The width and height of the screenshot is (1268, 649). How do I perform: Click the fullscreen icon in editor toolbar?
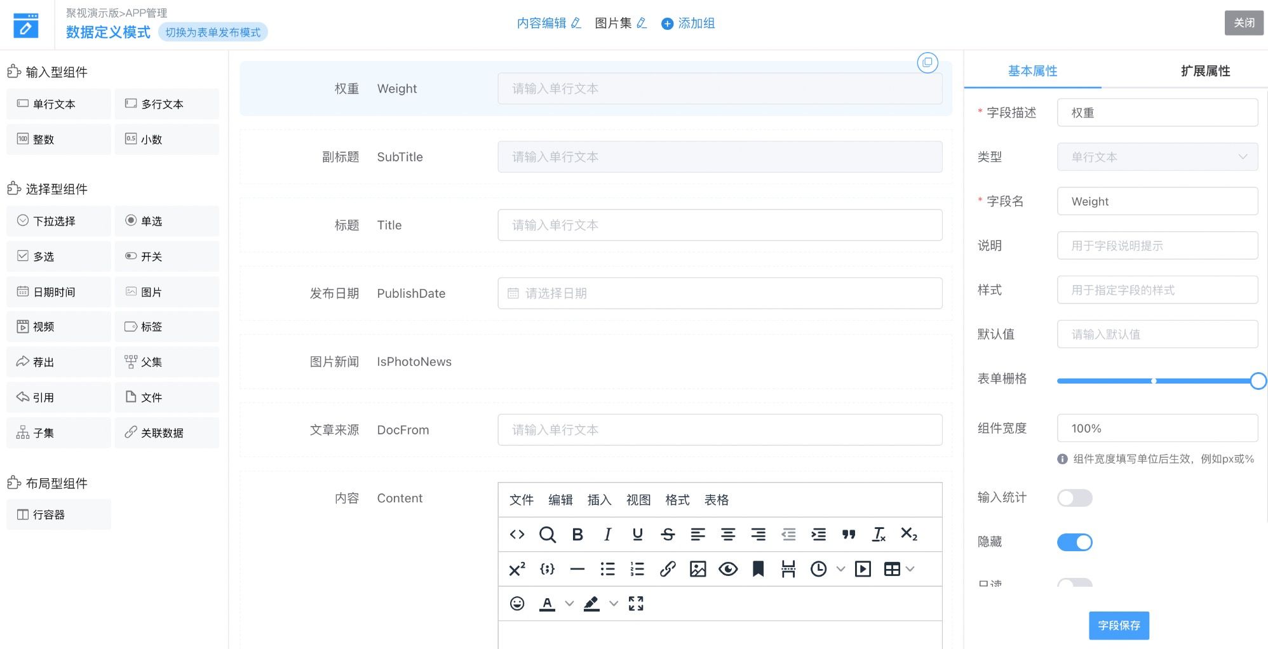[636, 603]
